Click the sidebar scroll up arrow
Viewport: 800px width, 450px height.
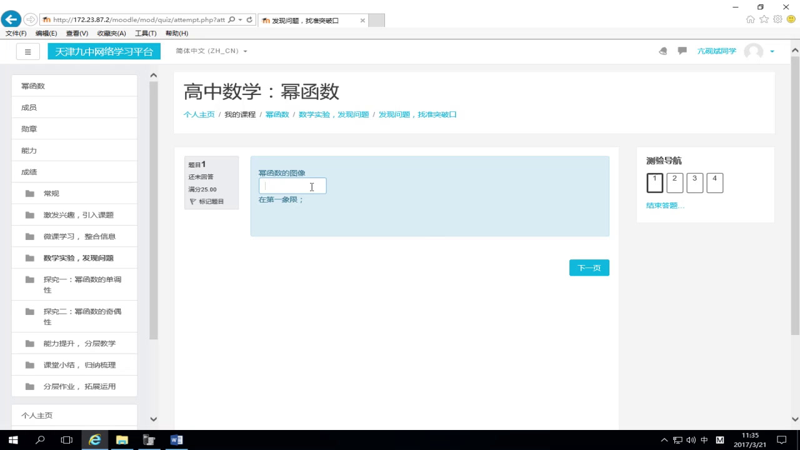(154, 76)
